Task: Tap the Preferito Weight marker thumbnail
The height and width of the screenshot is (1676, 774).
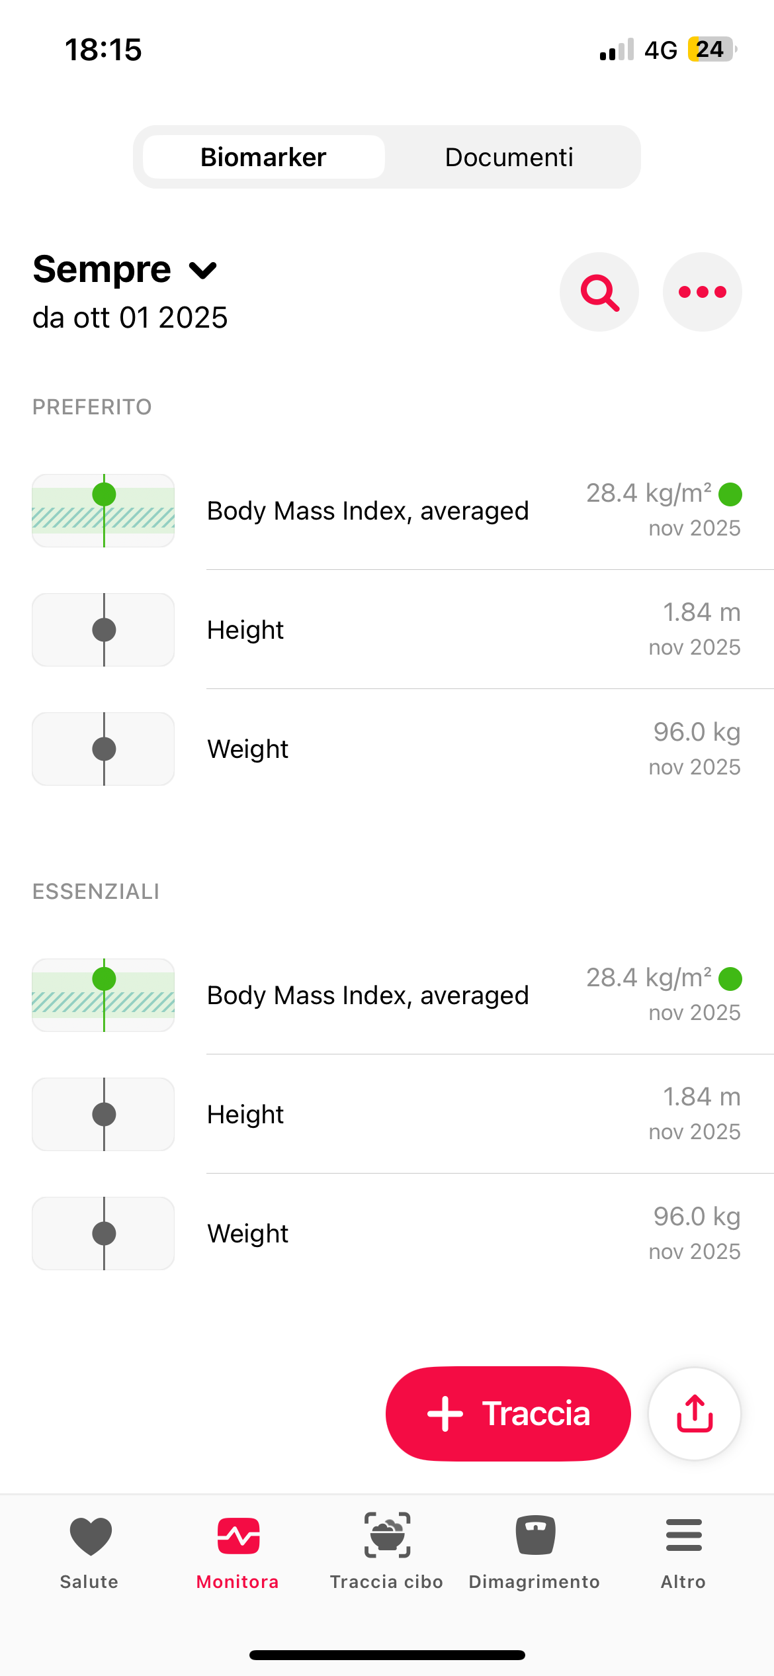Action: [x=103, y=749]
